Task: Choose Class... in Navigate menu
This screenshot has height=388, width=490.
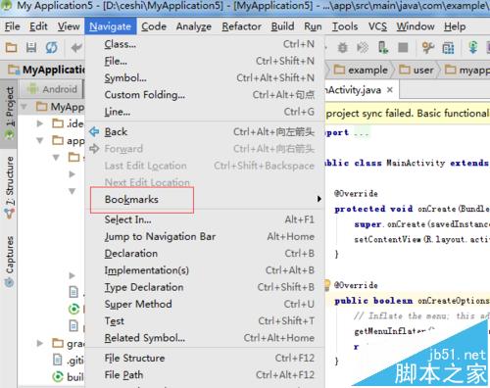Action: (205, 44)
